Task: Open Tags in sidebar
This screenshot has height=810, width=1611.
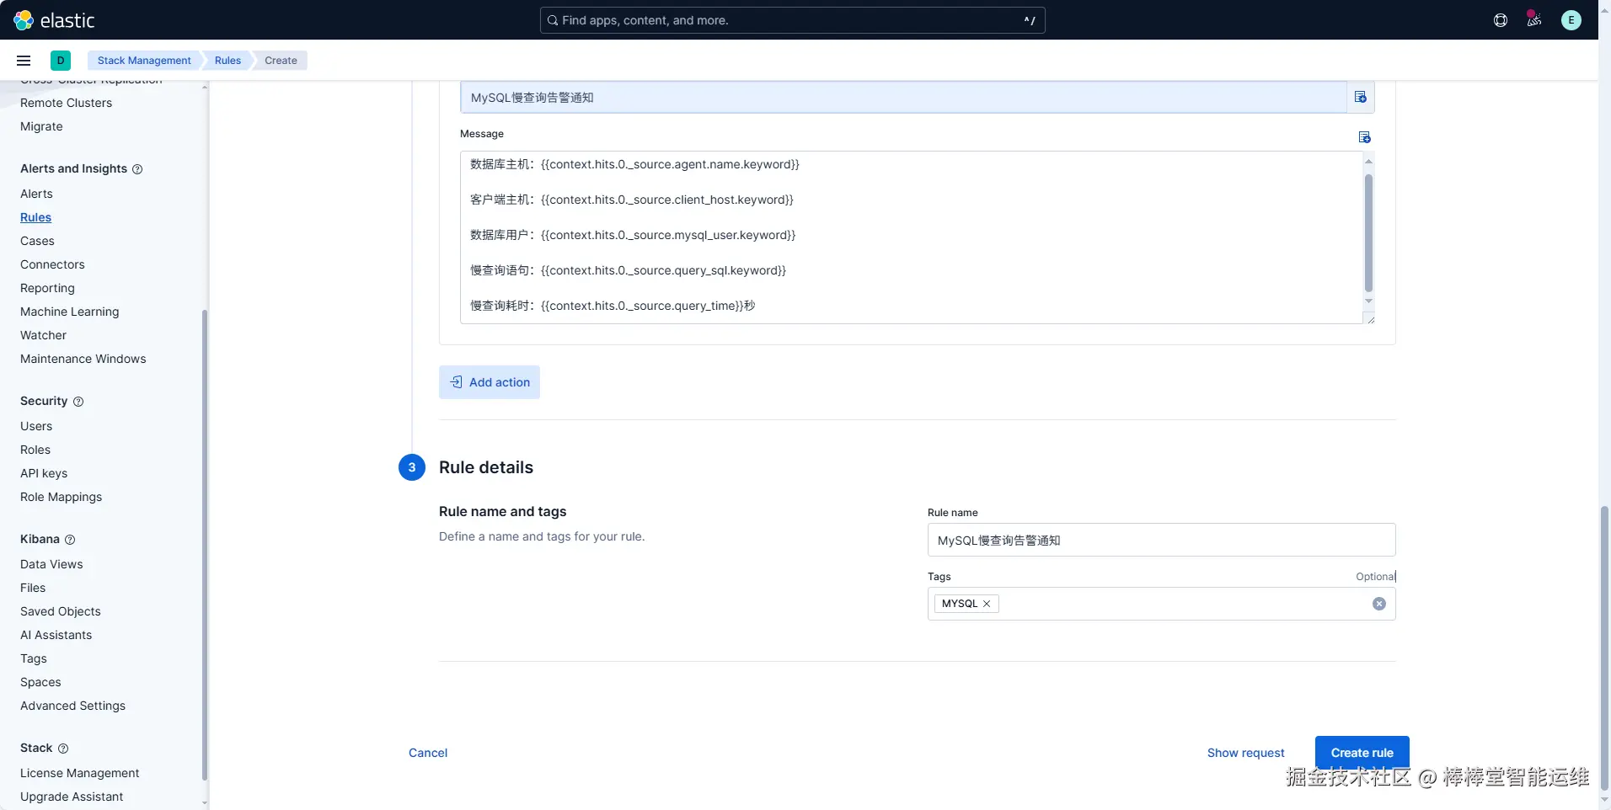Action: [34, 658]
